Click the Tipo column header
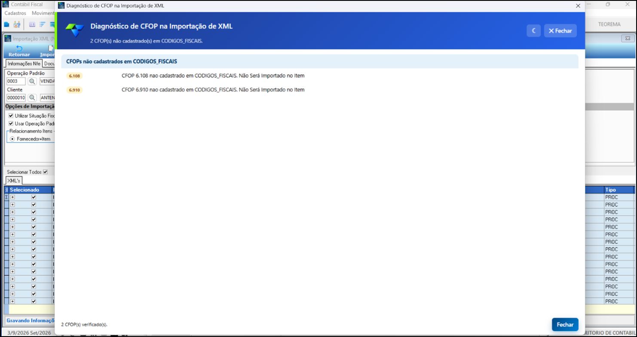This screenshot has width=637, height=337. coord(619,190)
